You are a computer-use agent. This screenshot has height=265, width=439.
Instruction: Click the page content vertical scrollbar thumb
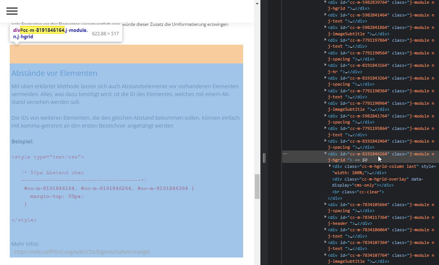[x=257, y=186]
